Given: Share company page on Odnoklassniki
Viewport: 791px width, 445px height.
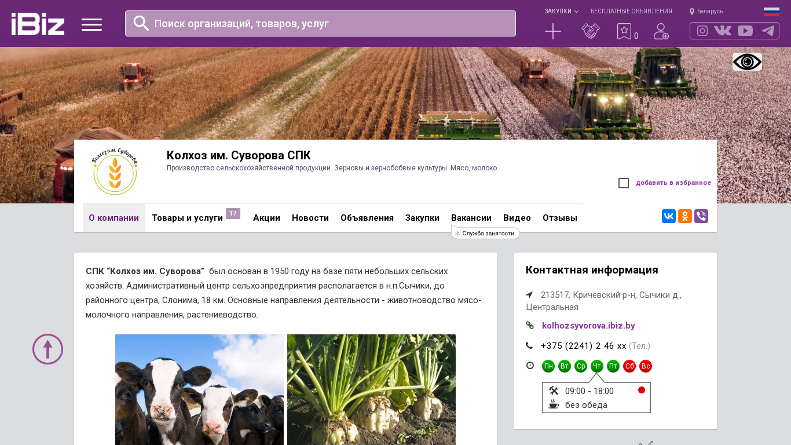Looking at the screenshot, I should coord(685,216).
